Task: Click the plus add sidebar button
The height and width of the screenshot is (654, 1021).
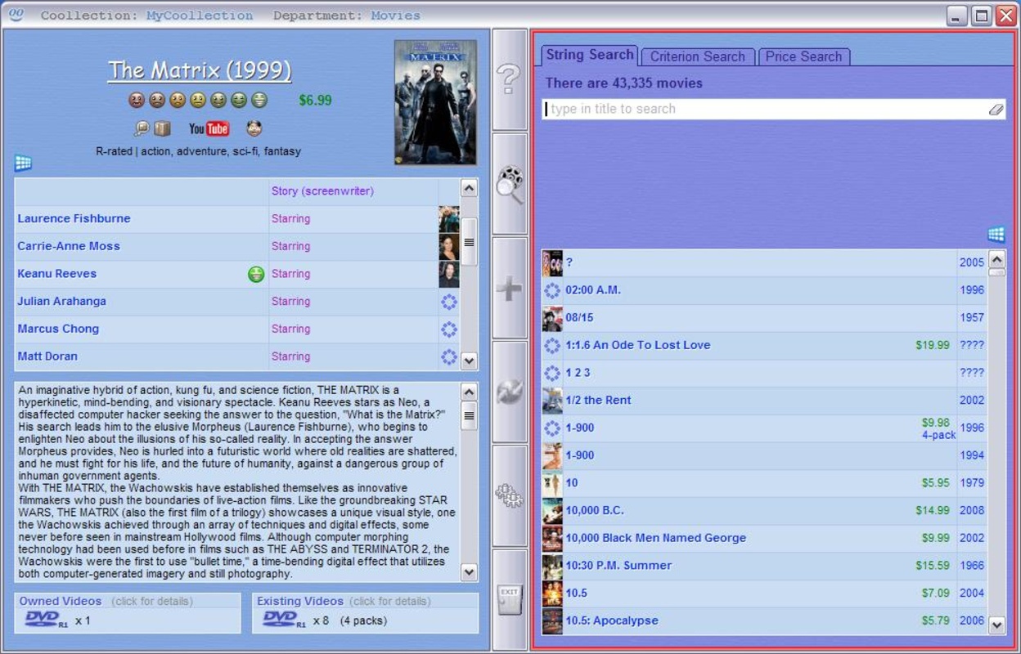Action: [509, 288]
